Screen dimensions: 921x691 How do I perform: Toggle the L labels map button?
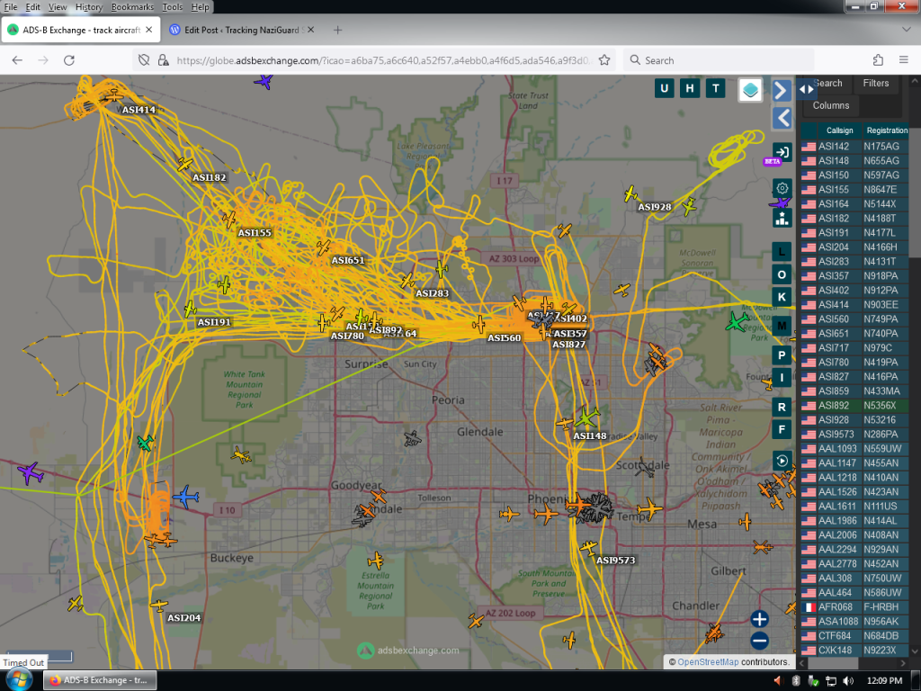782,252
